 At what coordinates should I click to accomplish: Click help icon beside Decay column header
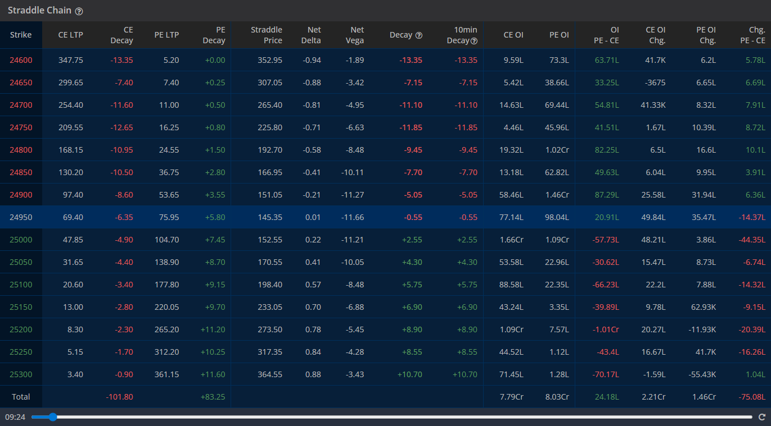418,35
